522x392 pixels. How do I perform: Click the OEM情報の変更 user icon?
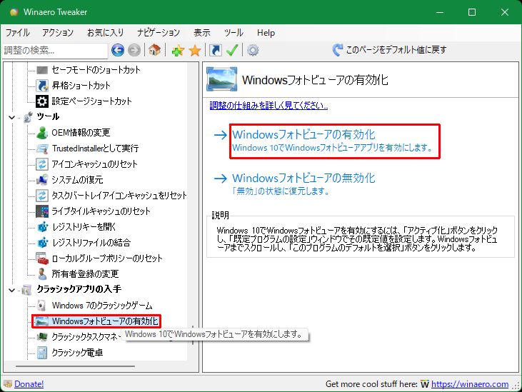42,132
